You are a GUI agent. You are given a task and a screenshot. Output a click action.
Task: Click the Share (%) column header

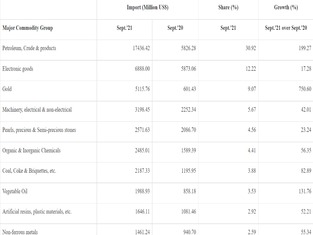[228, 7]
